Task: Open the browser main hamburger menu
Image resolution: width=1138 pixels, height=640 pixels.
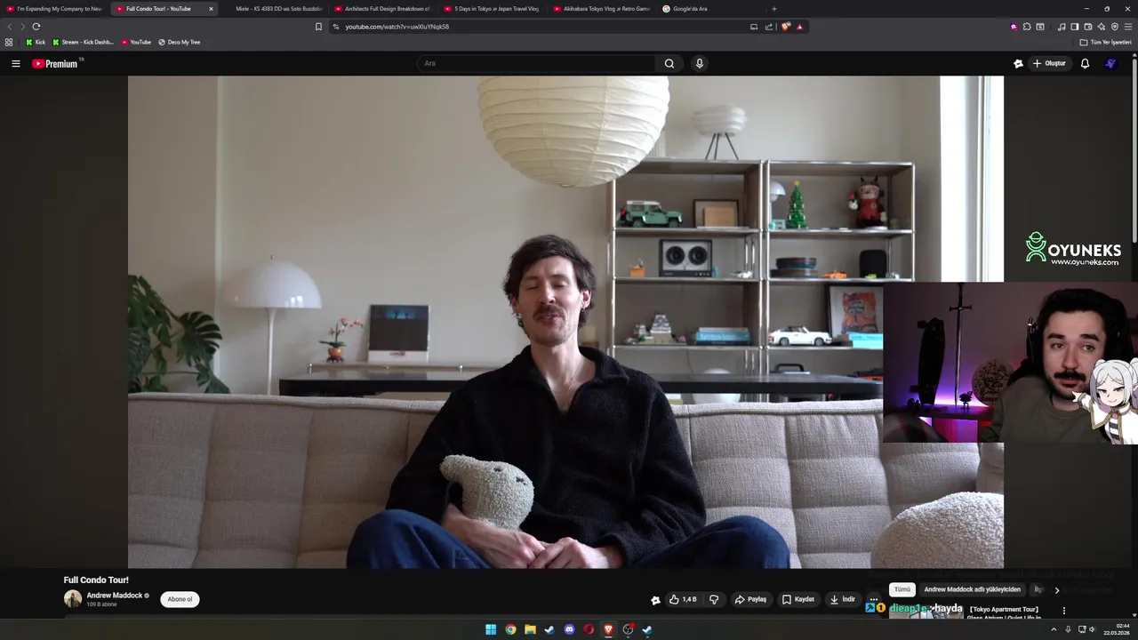Action: [x=1127, y=27]
